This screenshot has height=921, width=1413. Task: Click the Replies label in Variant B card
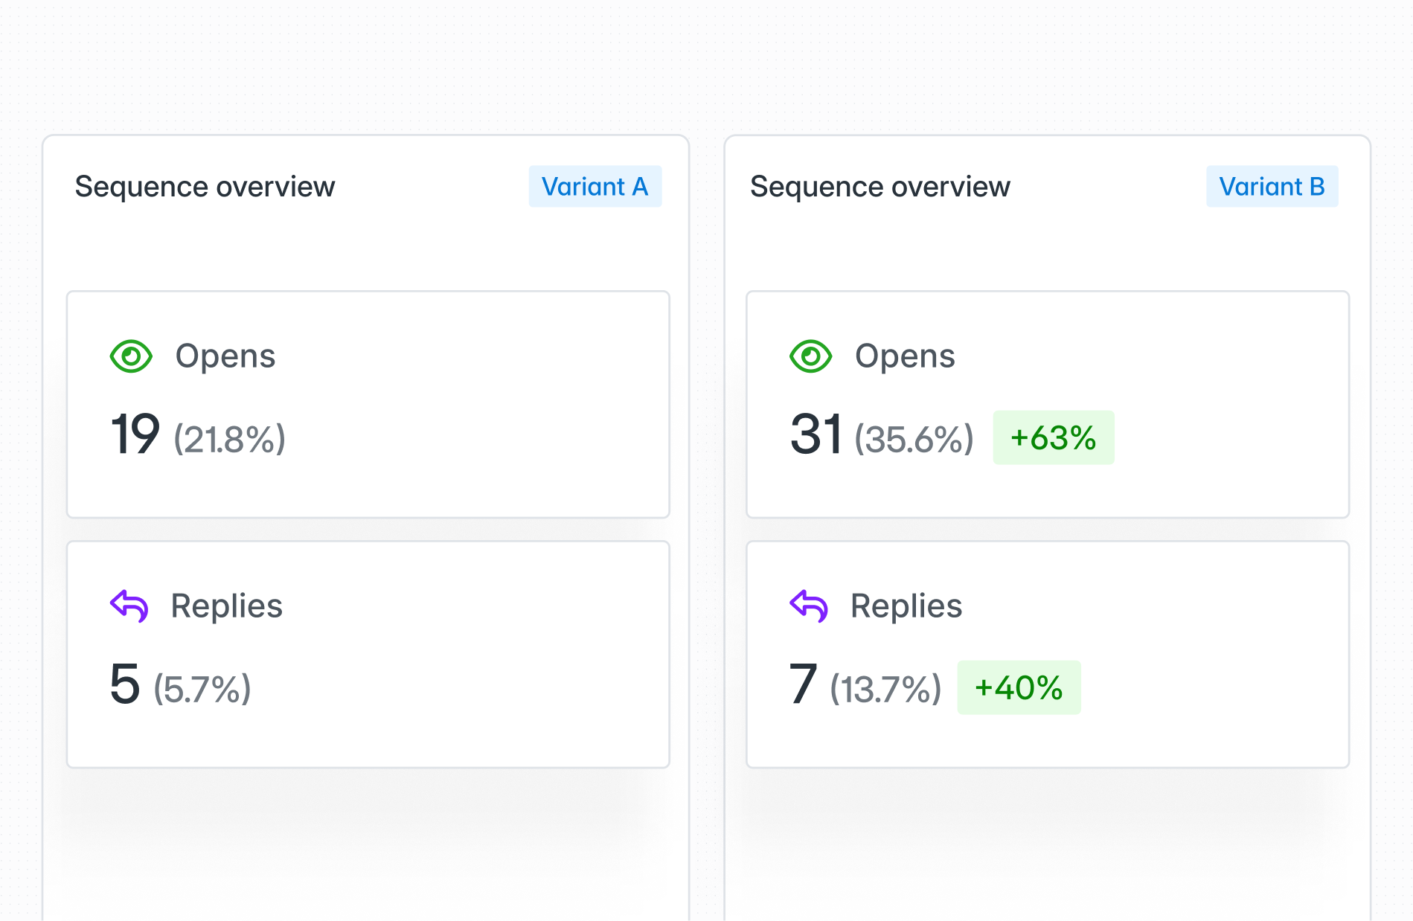point(906,606)
